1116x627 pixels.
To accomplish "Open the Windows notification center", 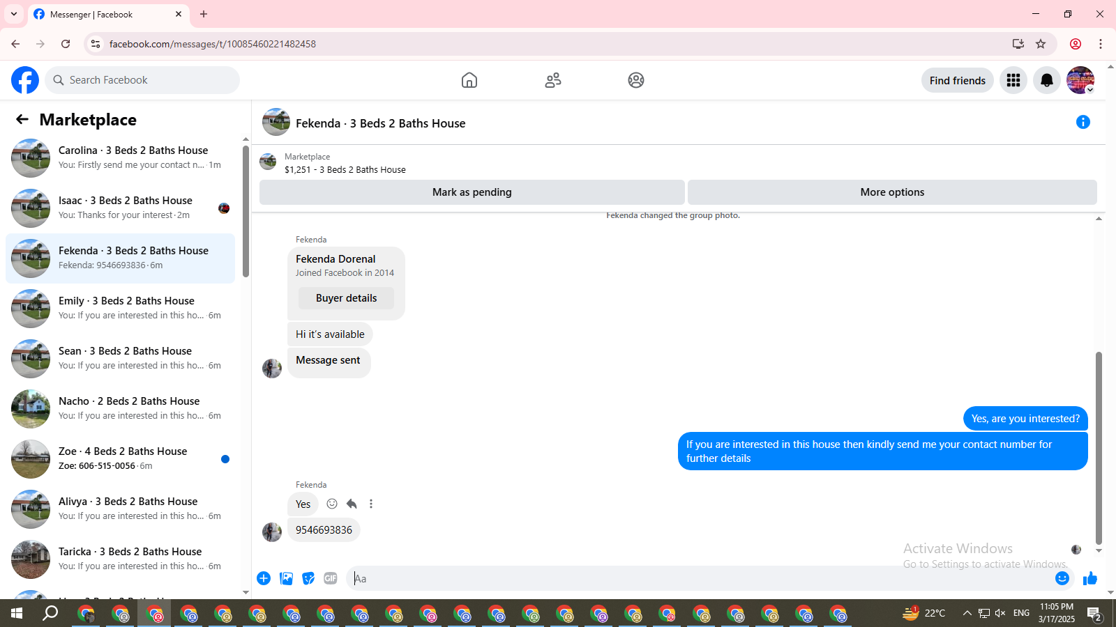I will [x=1094, y=613].
